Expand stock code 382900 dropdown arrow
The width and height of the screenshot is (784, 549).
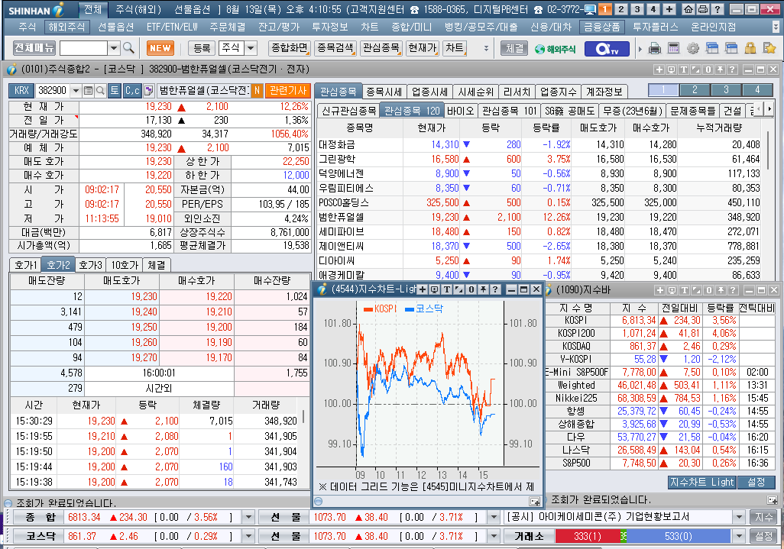click(x=76, y=90)
